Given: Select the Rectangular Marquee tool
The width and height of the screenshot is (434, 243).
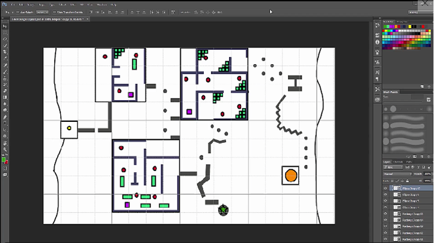Looking at the screenshot, I should 5,32.
